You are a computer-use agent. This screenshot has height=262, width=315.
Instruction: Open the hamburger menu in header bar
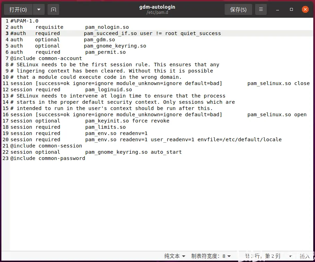[261, 10]
